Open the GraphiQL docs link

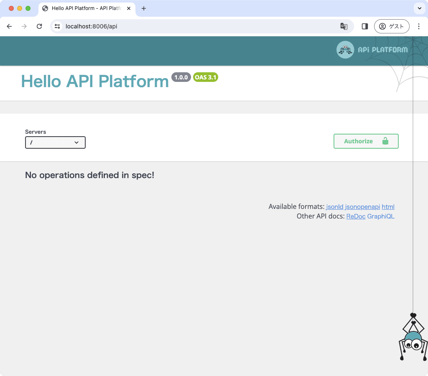coord(381,216)
